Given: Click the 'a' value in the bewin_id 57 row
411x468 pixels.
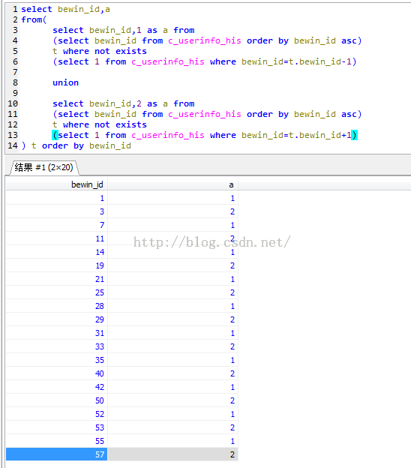Looking at the screenshot, I should pyautogui.click(x=172, y=454).
